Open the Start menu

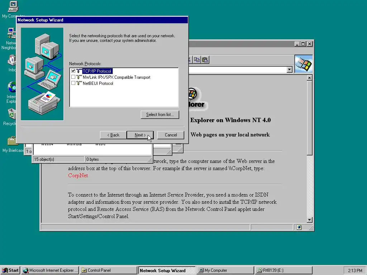pyautogui.click(x=10, y=270)
